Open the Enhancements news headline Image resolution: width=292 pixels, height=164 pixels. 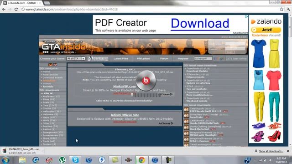point(195,77)
